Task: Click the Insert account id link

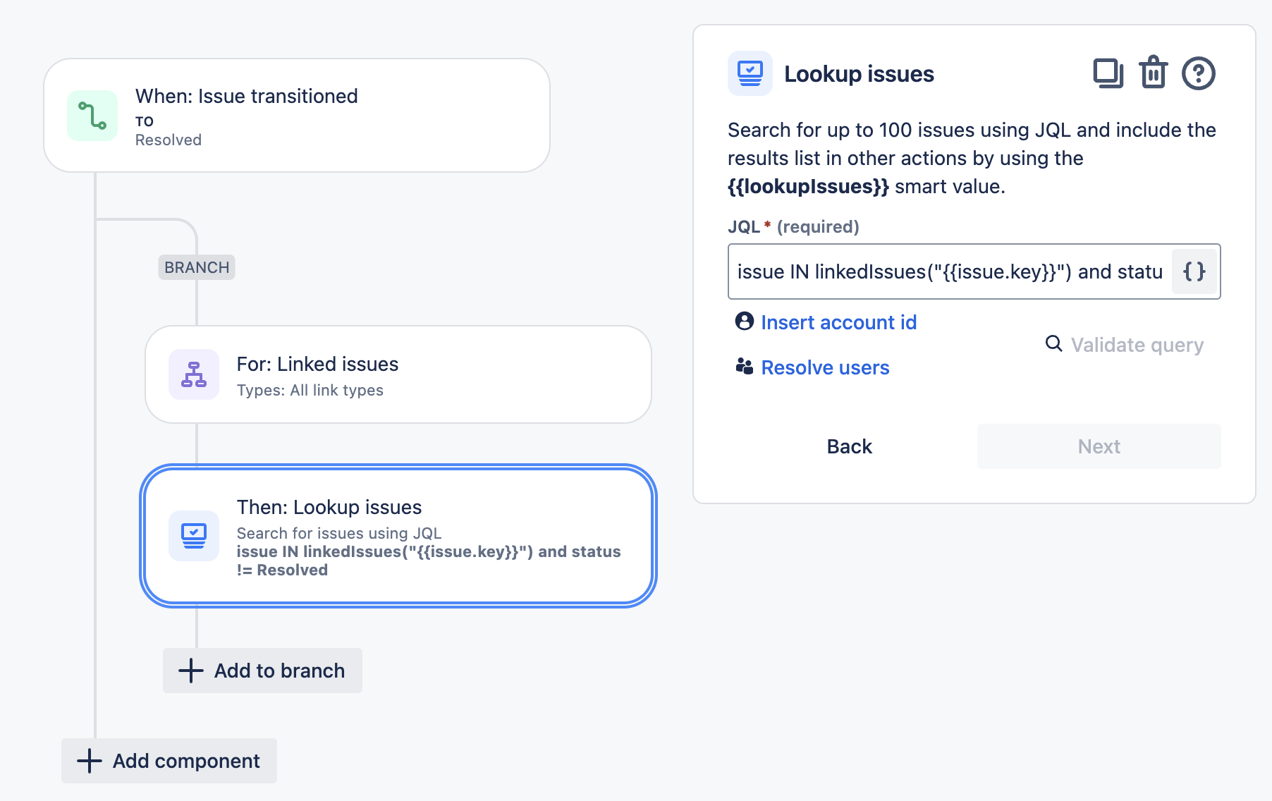Action: pos(838,322)
